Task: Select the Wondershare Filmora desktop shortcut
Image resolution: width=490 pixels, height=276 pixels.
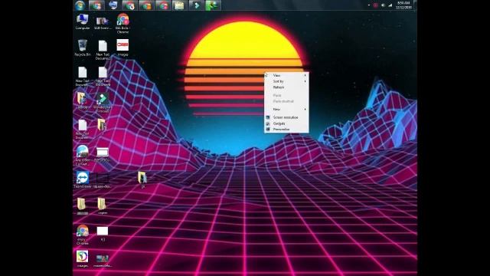Action: click(x=103, y=102)
